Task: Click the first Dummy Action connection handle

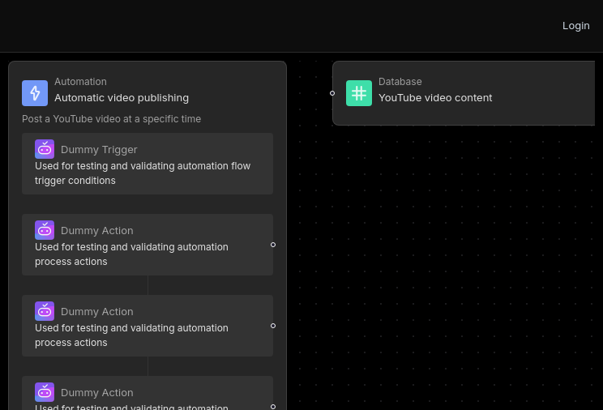Action: (x=273, y=245)
